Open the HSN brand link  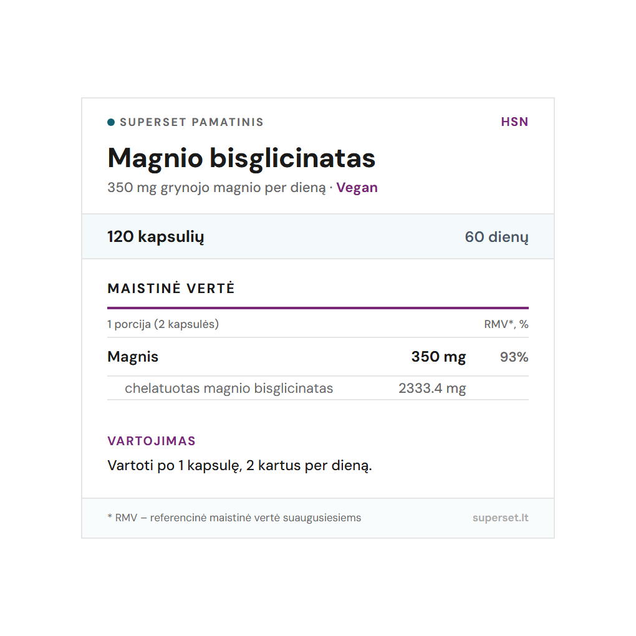coord(514,122)
